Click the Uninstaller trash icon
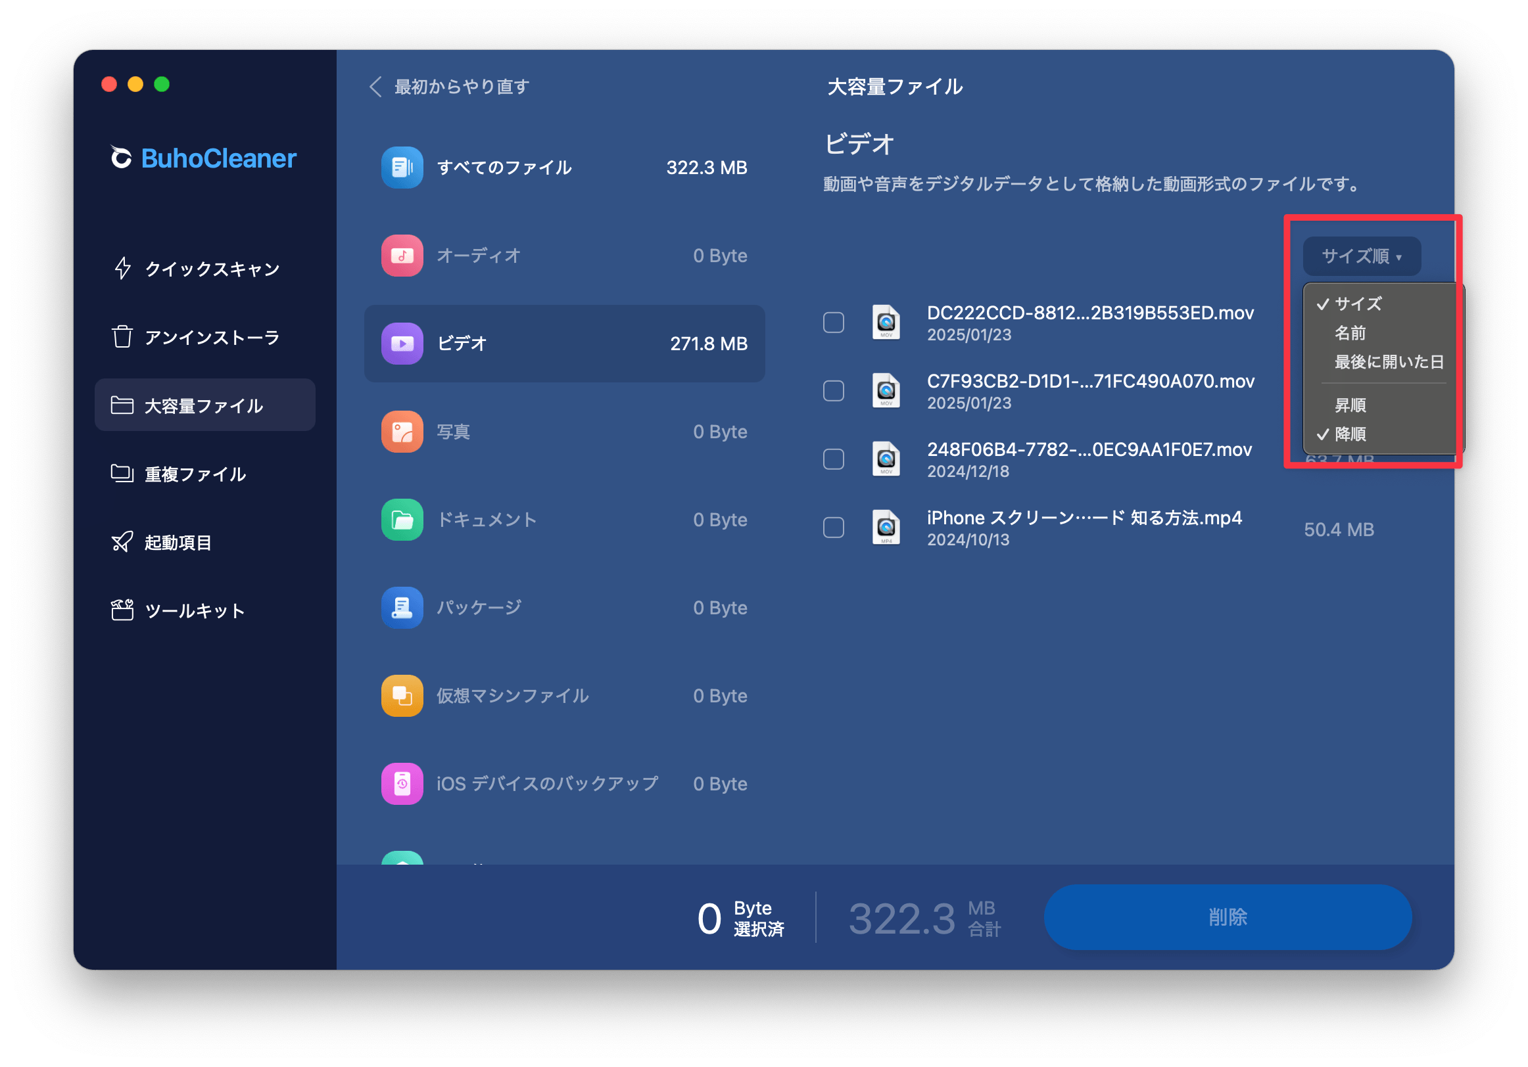Screen dimensions: 1528x1067 coord(122,336)
